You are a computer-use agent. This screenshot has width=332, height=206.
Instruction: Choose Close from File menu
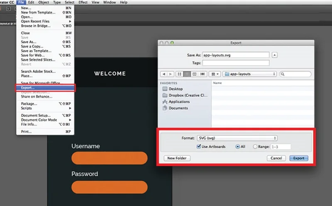tap(45, 33)
